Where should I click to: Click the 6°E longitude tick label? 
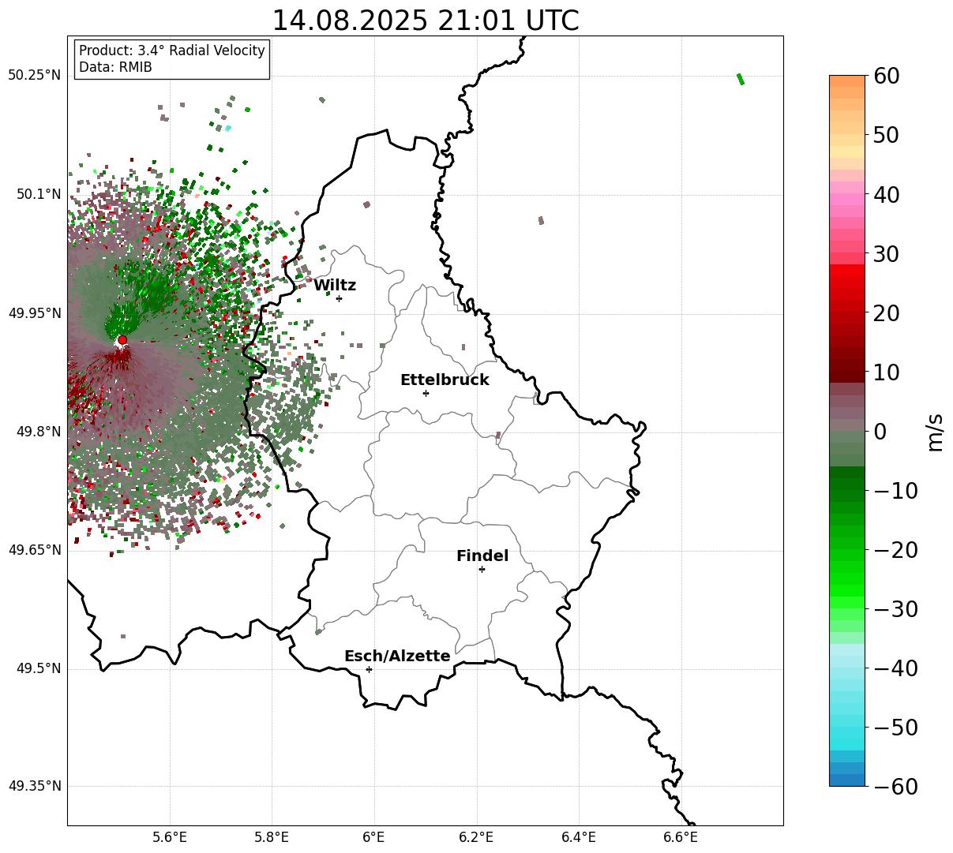click(374, 836)
